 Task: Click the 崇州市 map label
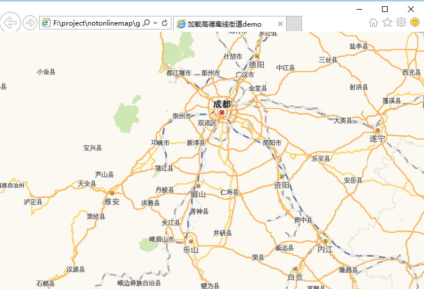pyautogui.click(x=182, y=116)
